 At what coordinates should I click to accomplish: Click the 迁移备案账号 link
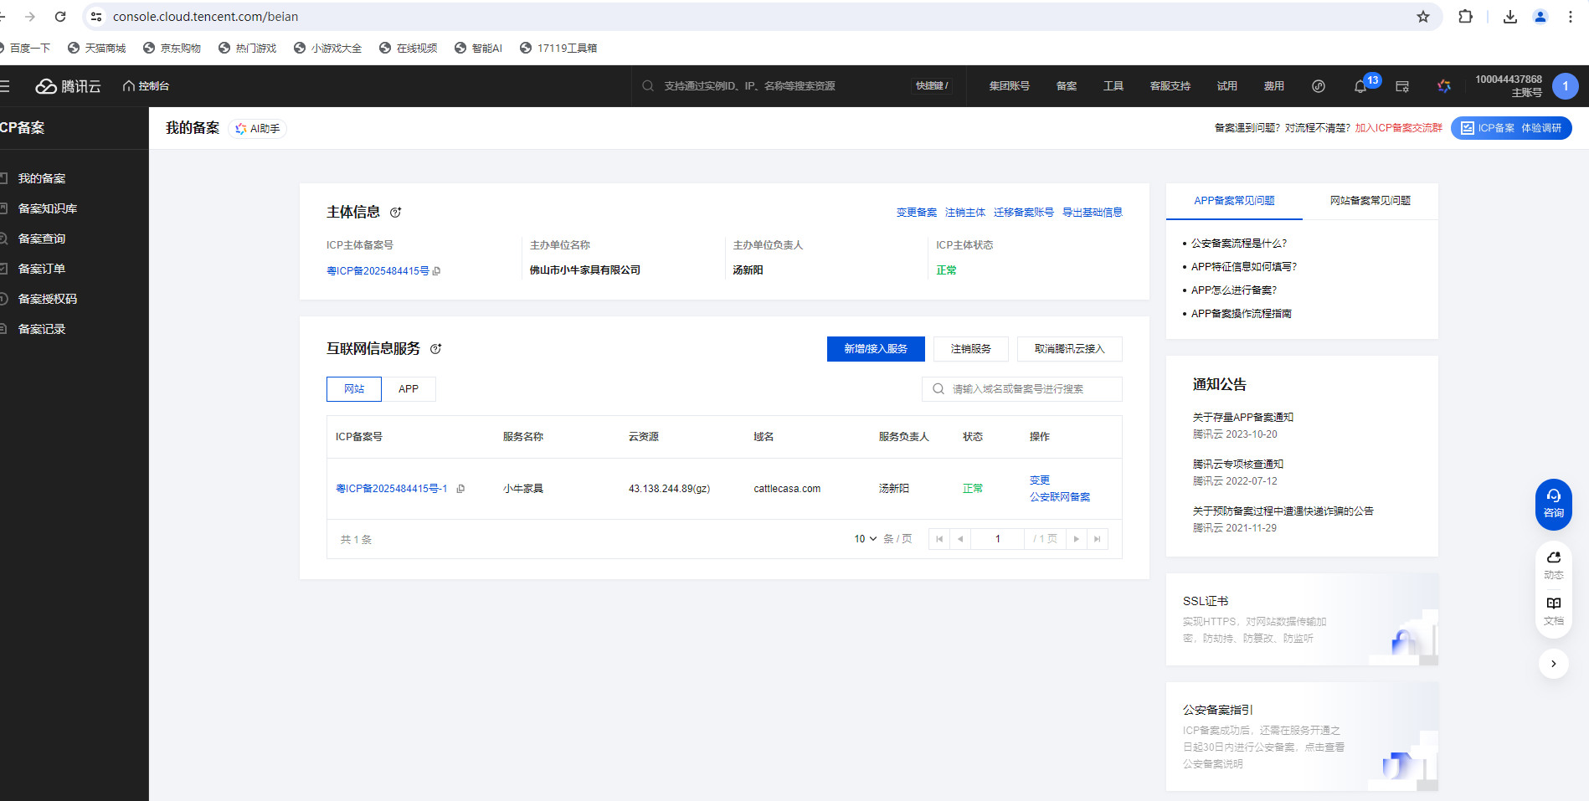click(1024, 213)
